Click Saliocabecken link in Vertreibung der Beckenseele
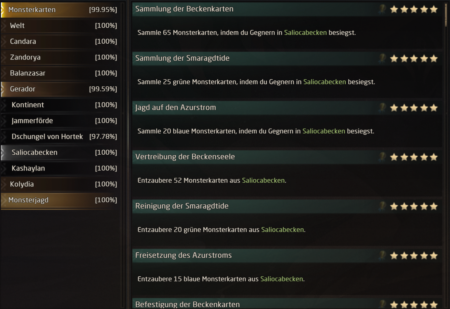Viewport: 450px width, 309px height. (263, 180)
